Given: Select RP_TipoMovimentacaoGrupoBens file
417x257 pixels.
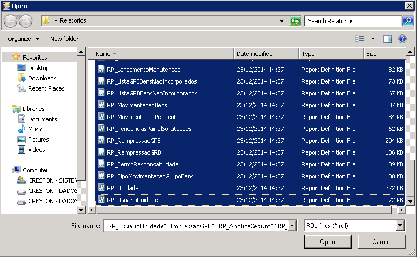Looking at the screenshot, I should tap(150, 176).
